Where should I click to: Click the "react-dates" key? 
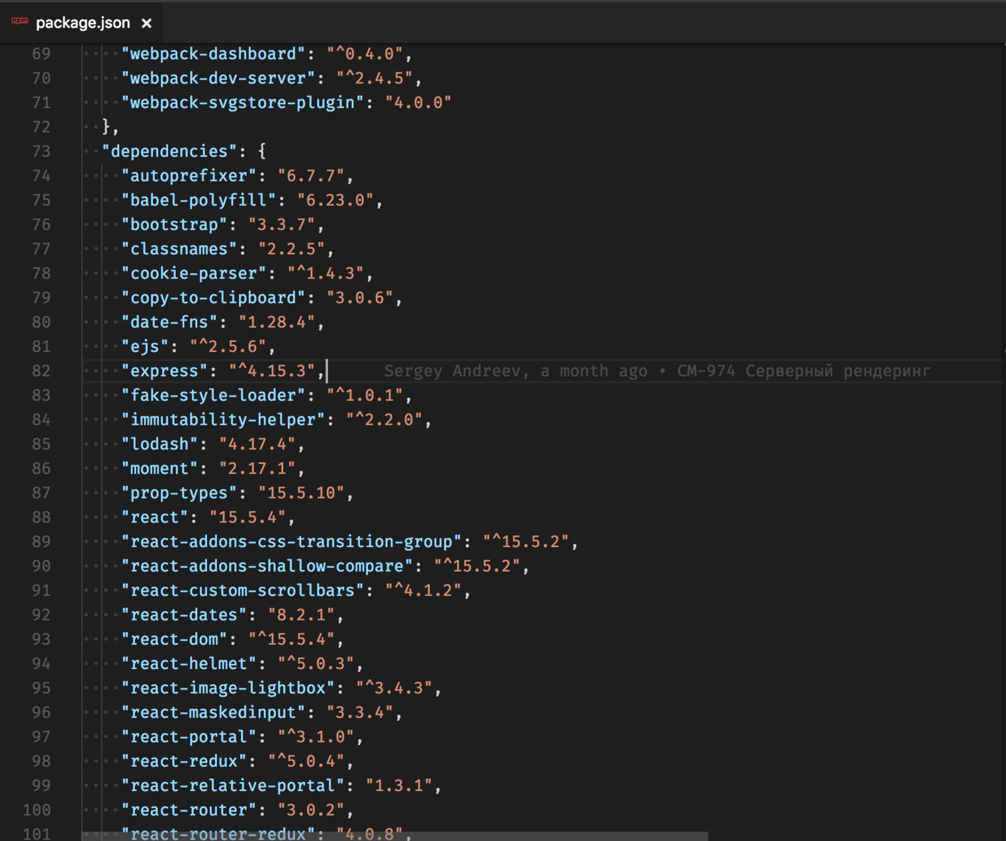184,615
